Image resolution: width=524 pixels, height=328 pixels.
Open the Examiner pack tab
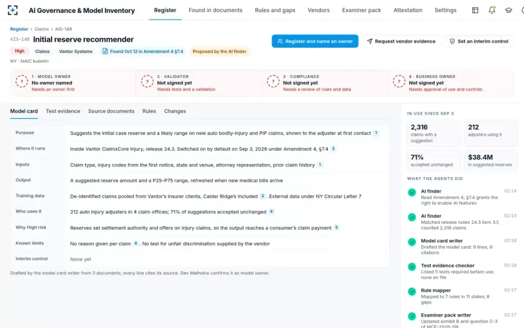pos(362,10)
